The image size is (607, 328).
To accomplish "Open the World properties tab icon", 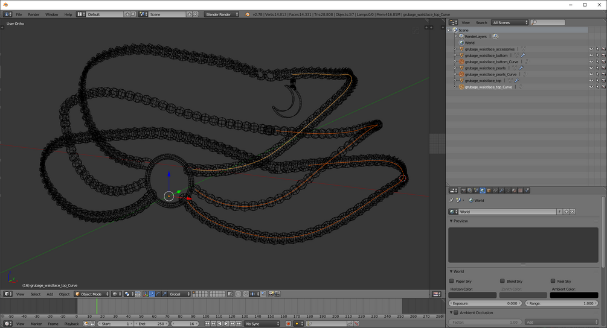I will 482,191.
